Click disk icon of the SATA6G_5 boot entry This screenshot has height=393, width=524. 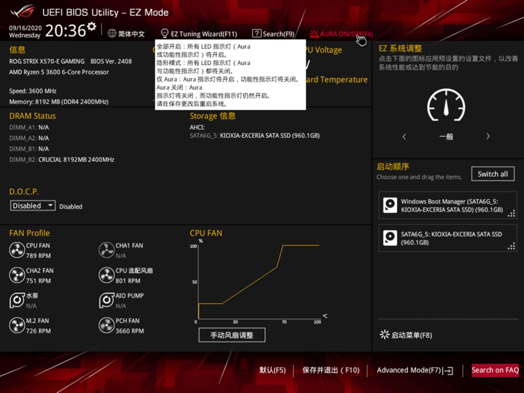tap(390, 238)
